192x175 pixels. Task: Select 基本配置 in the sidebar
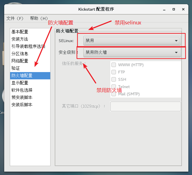coord(30,32)
